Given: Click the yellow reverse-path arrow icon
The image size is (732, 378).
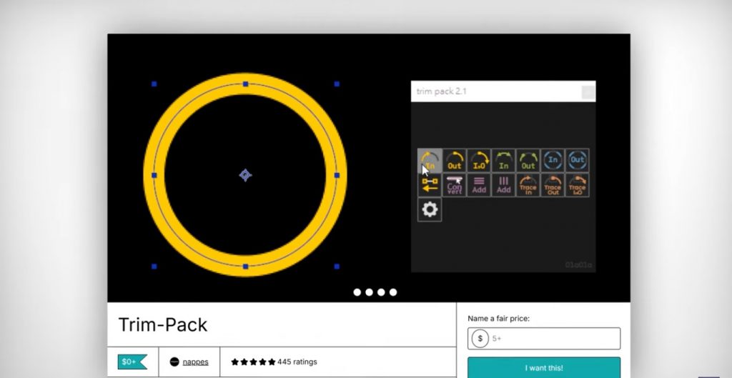Looking at the screenshot, I should [x=430, y=185].
